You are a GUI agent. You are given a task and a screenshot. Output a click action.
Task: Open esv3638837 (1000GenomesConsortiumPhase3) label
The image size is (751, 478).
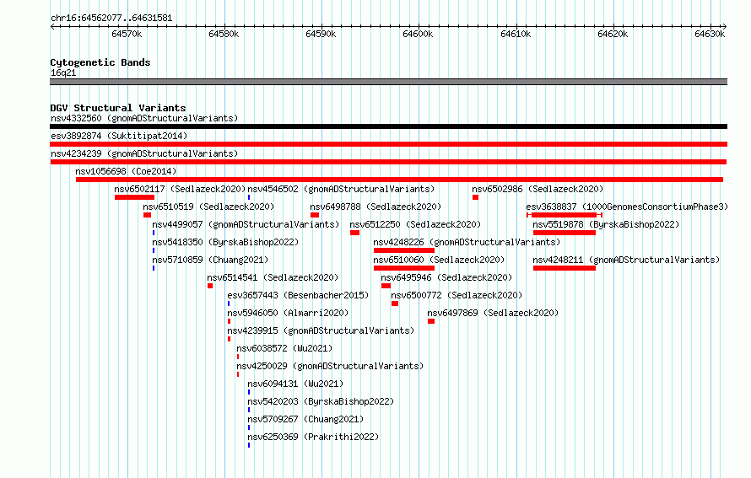click(627, 207)
